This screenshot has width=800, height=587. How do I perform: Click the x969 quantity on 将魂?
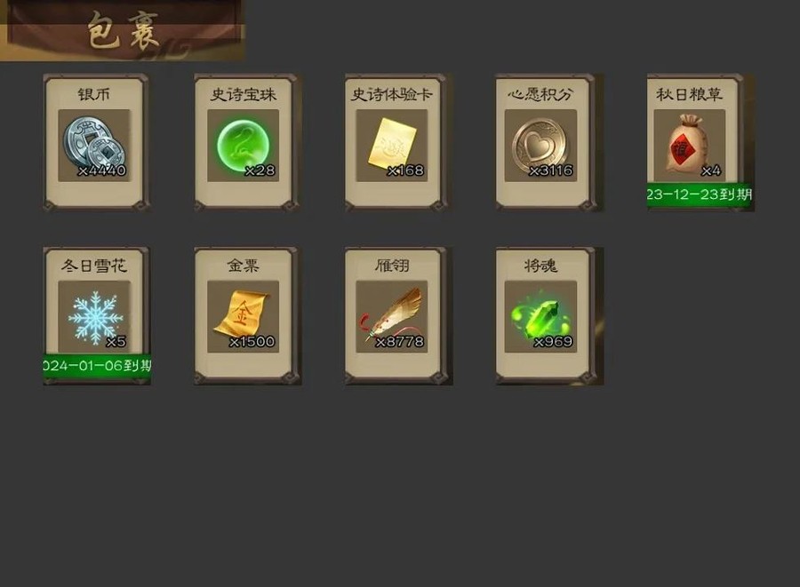pyautogui.click(x=553, y=341)
